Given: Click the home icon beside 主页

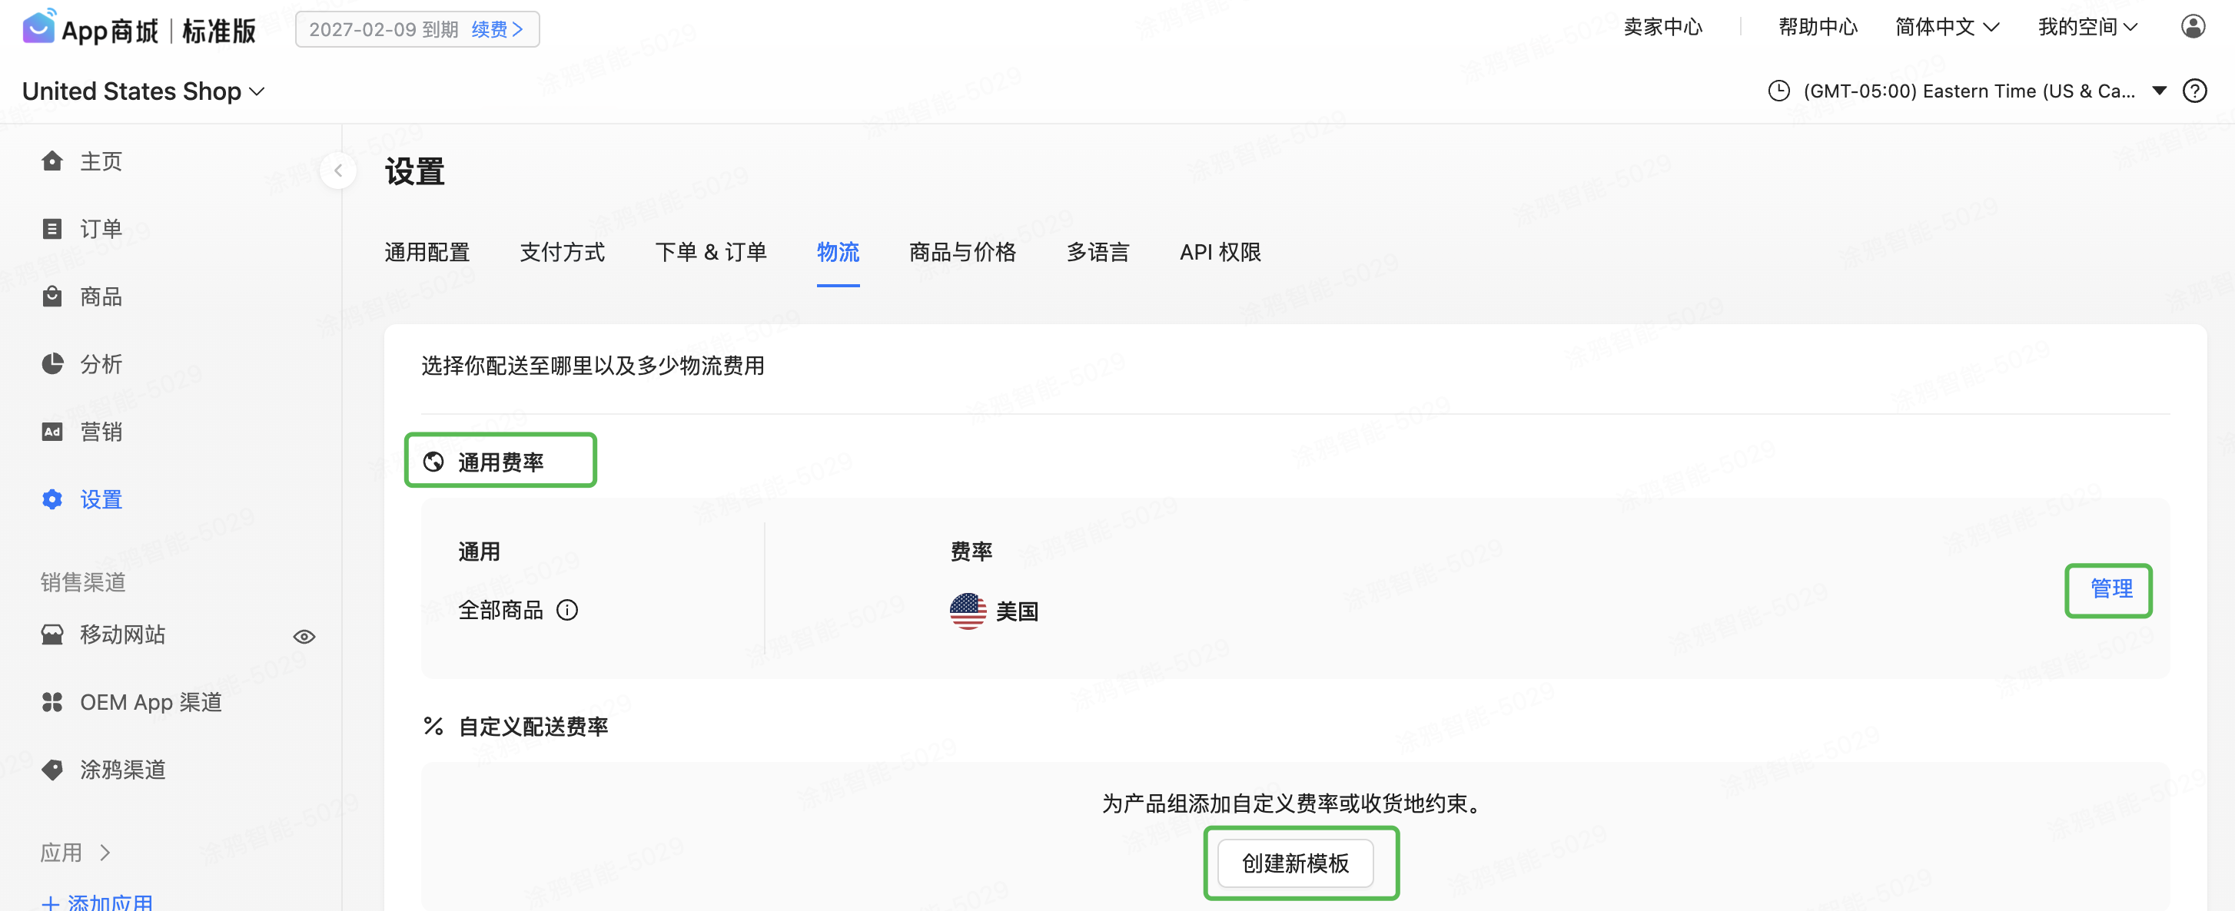Looking at the screenshot, I should 52,161.
